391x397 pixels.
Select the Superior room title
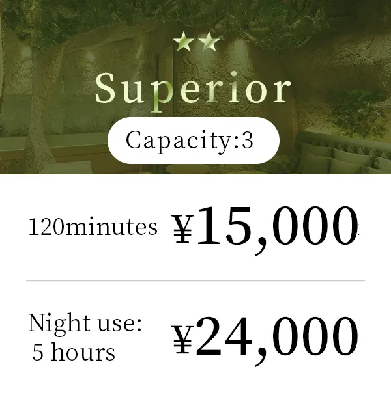tap(193, 89)
